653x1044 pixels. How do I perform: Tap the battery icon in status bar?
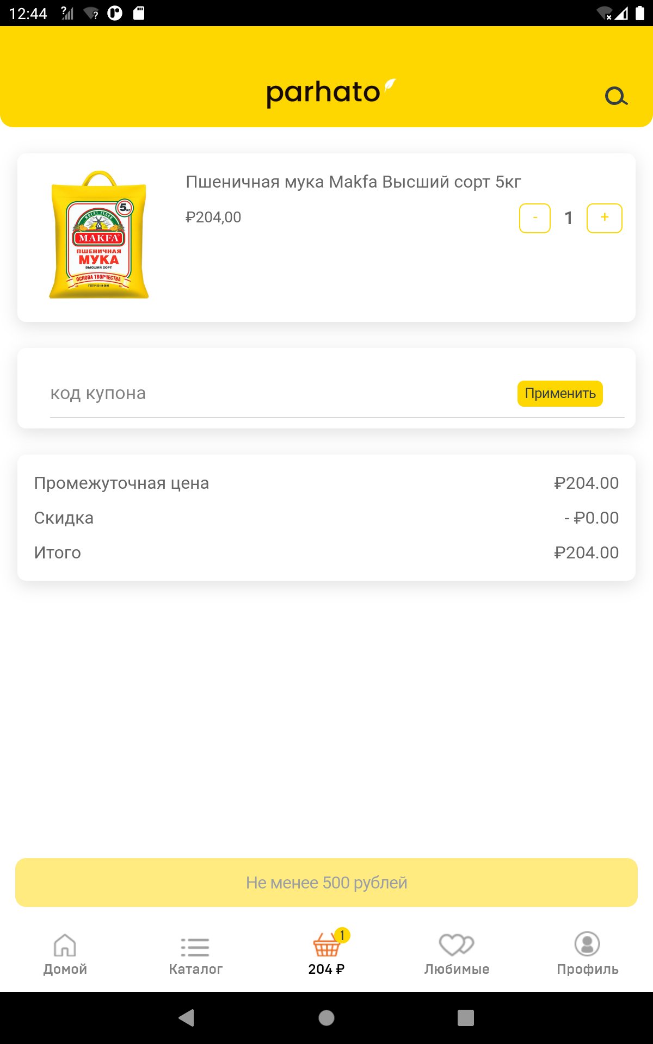pyautogui.click(x=640, y=13)
